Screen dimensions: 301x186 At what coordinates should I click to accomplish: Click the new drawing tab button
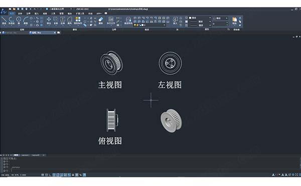coord(59,33)
